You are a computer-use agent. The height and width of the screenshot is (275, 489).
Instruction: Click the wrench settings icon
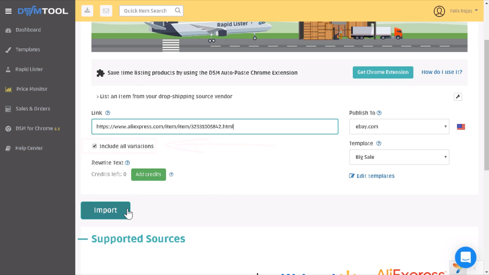(x=458, y=97)
